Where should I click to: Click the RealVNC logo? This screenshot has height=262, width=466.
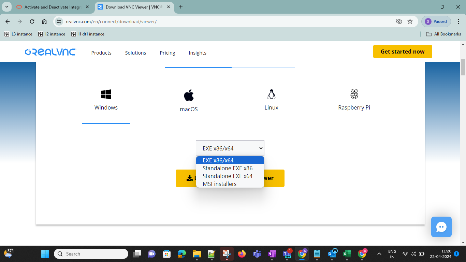point(50,52)
